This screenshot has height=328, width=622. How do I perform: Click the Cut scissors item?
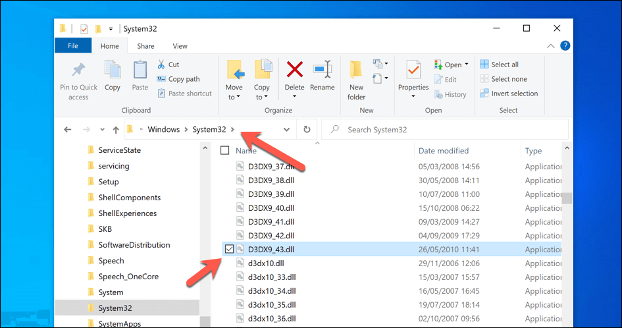168,65
